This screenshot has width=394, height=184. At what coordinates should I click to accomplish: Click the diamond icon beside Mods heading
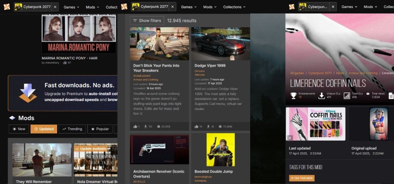pyautogui.click(x=12, y=118)
